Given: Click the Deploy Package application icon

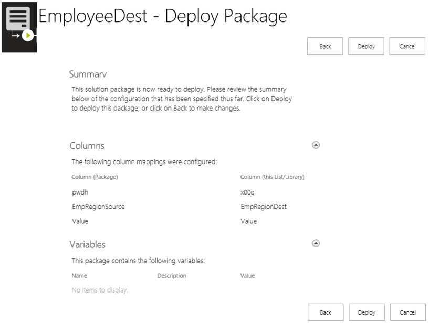Looking at the screenshot, I should coord(18,28).
